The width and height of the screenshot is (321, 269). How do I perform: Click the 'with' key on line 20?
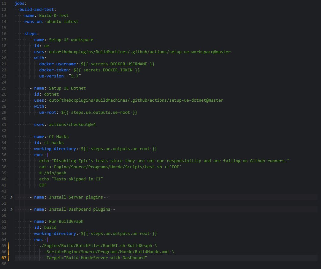[39, 58]
